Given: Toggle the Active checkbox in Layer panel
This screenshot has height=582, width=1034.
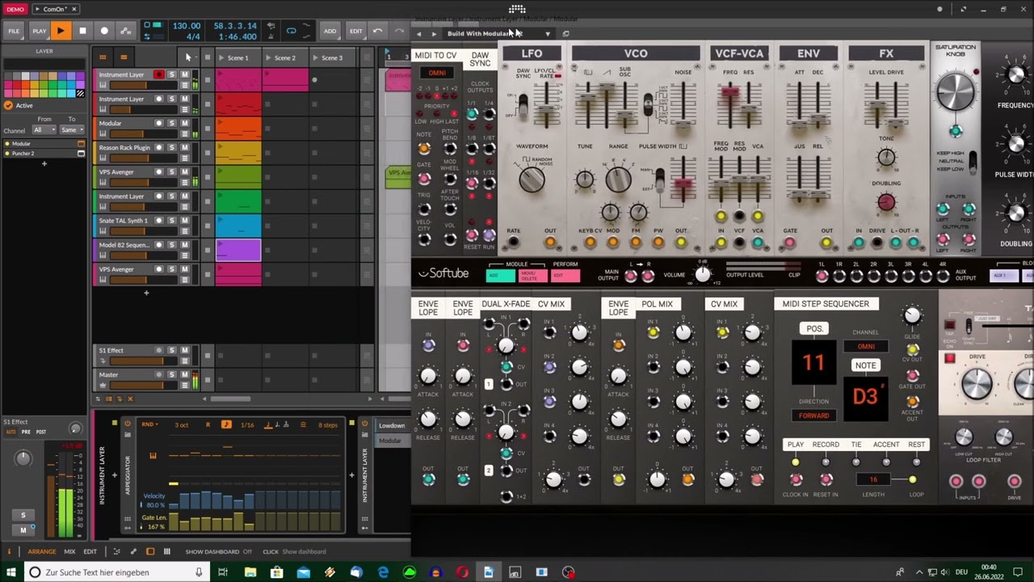Looking at the screenshot, I should (x=8, y=105).
